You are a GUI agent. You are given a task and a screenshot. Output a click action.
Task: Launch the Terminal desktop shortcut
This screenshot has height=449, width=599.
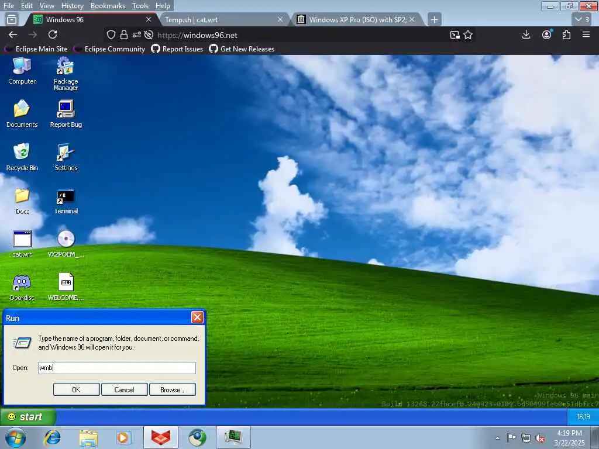[x=66, y=201]
